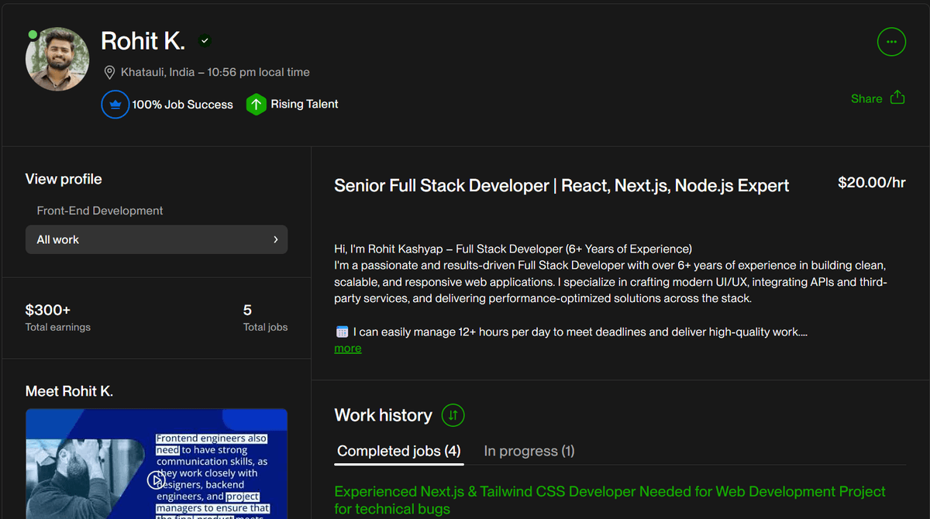Image resolution: width=930 pixels, height=519 pixels.
Task: Open the three-dot more options menu
Action: [x=891, y=42]
